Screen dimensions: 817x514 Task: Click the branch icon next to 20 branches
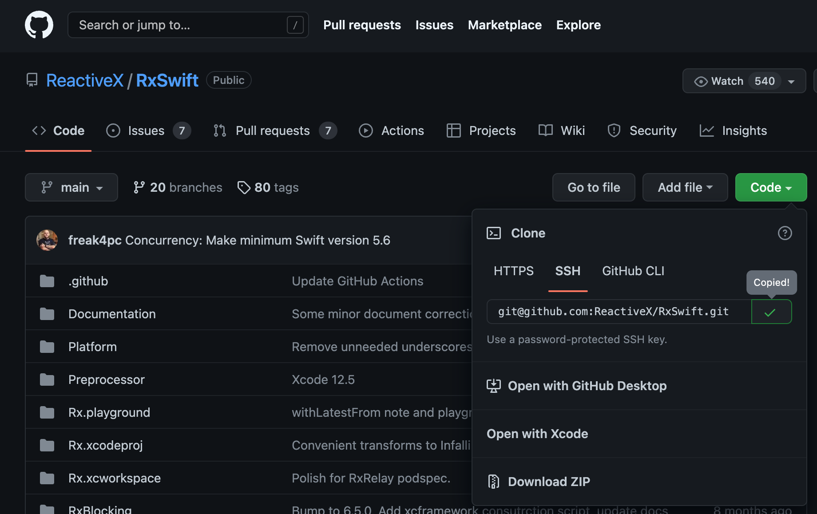click(139, 187)
